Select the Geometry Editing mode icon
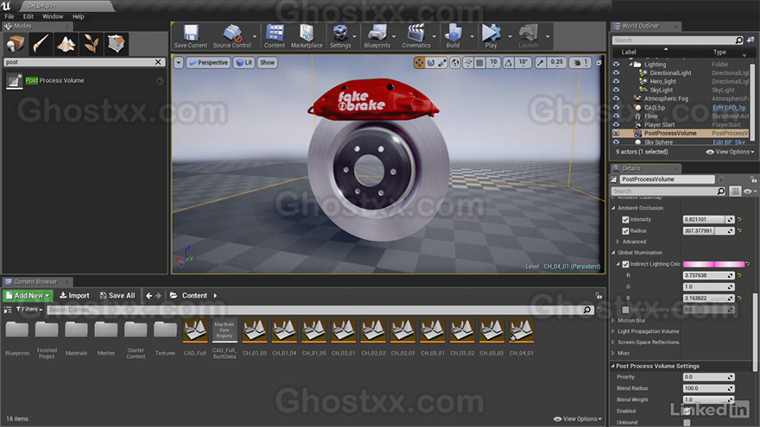Screen dimensions: 760x427 coord(116,44)
